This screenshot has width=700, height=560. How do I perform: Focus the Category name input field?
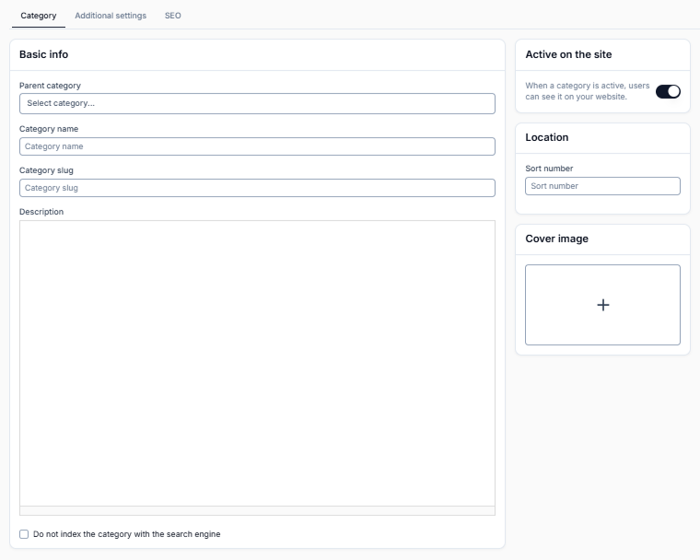[257, 146]
